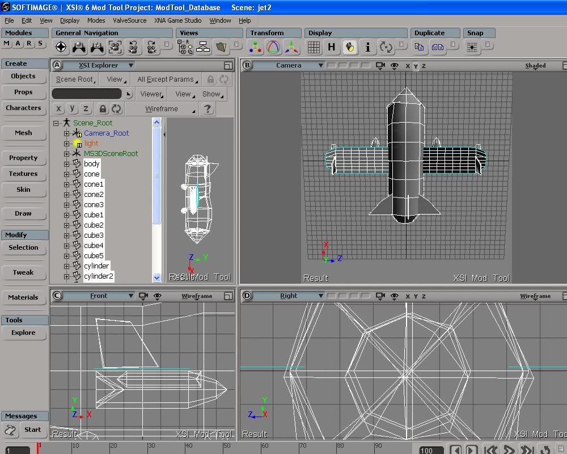The width and height of the screenshot is (567, 454).
Task: Click the explorer tree vertical scrollbar thumb
Action: 156,175
